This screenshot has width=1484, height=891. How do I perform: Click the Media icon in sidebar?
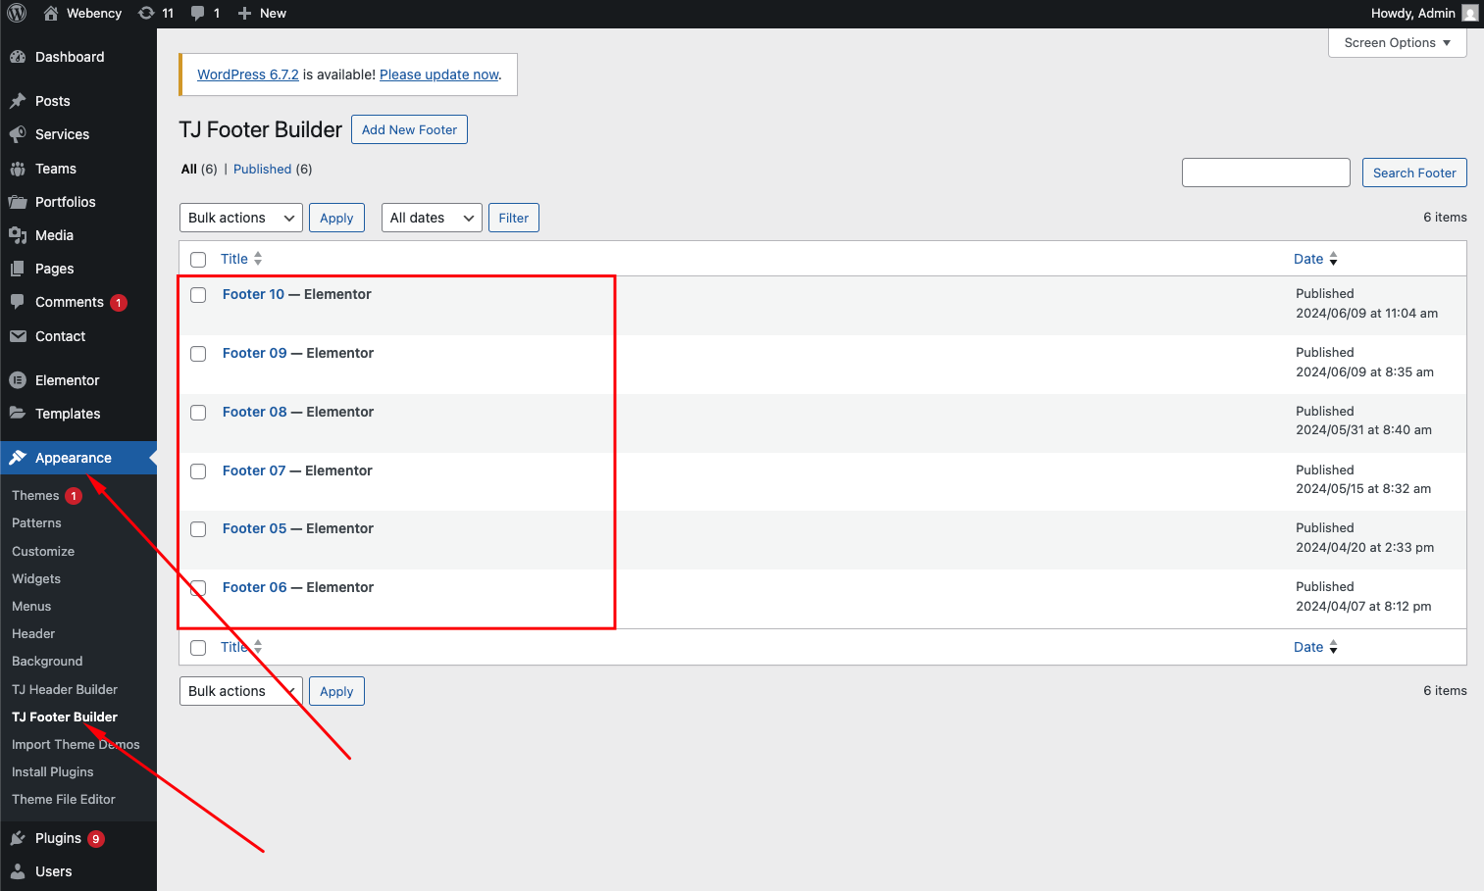tap(18, 235)
